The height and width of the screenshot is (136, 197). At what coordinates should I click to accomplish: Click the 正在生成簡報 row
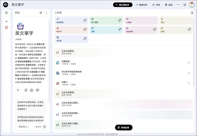(124, 94)
